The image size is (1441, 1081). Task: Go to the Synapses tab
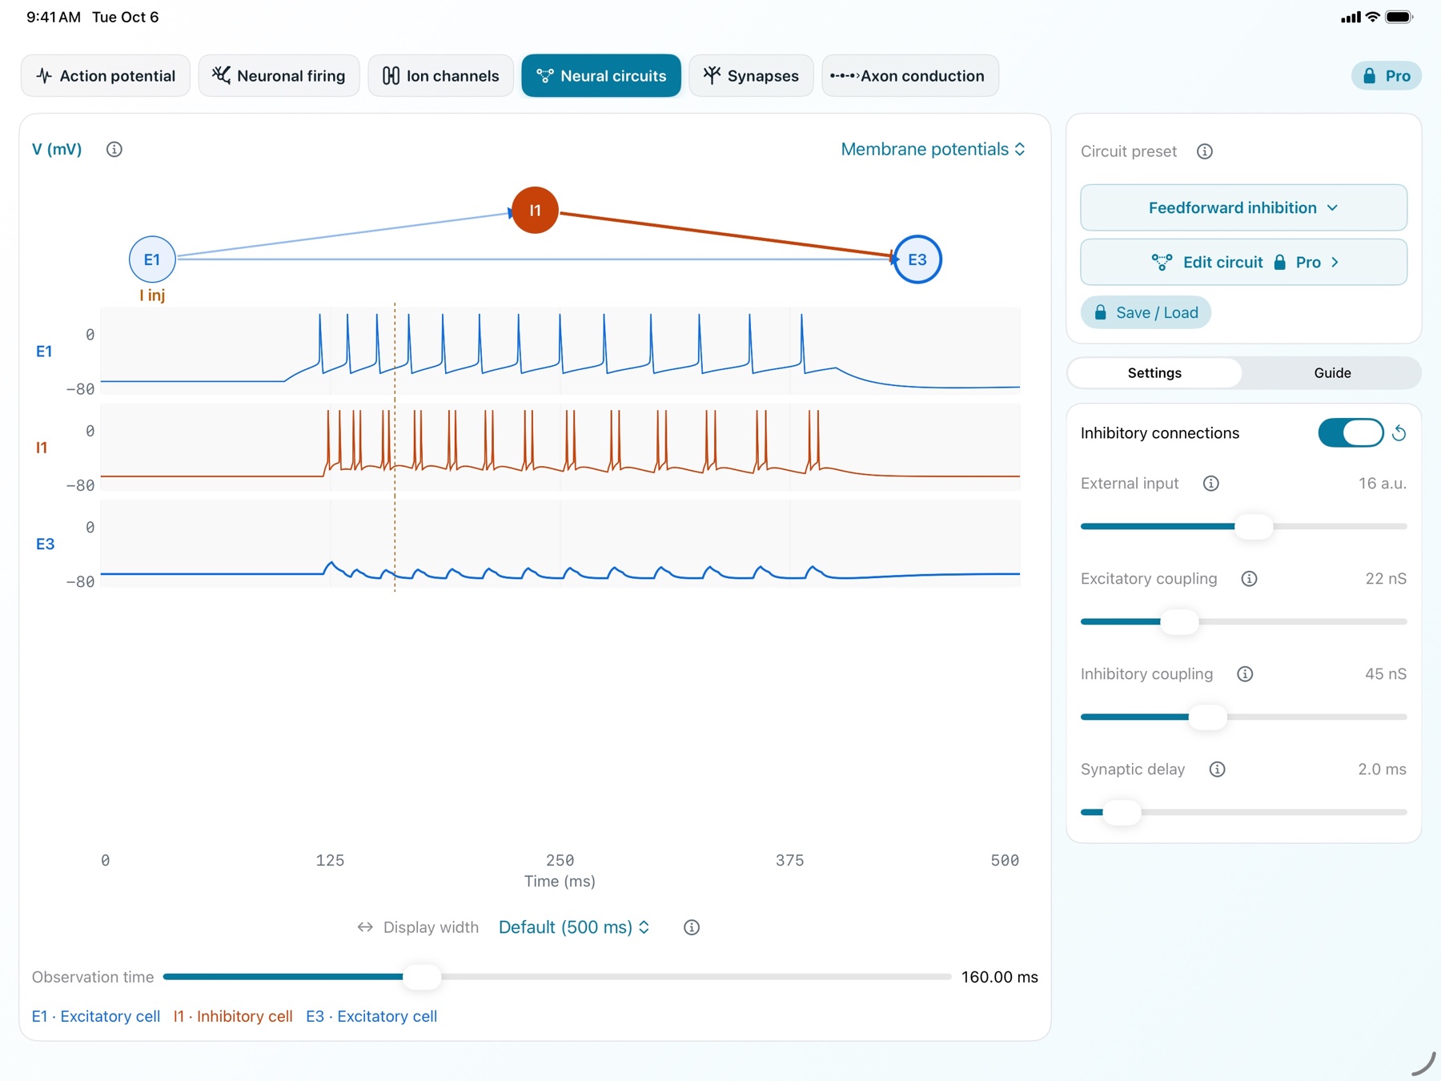pos(751,76)
